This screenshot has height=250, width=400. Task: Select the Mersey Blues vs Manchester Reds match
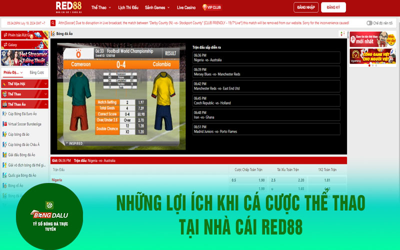pos(266,72)
